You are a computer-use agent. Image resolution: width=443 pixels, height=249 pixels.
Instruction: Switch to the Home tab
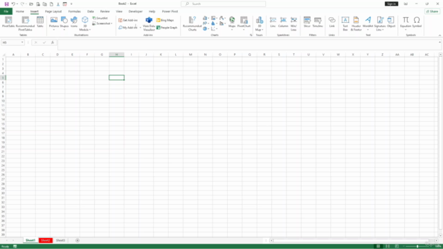pyautogui.click(x=20, y=11)
